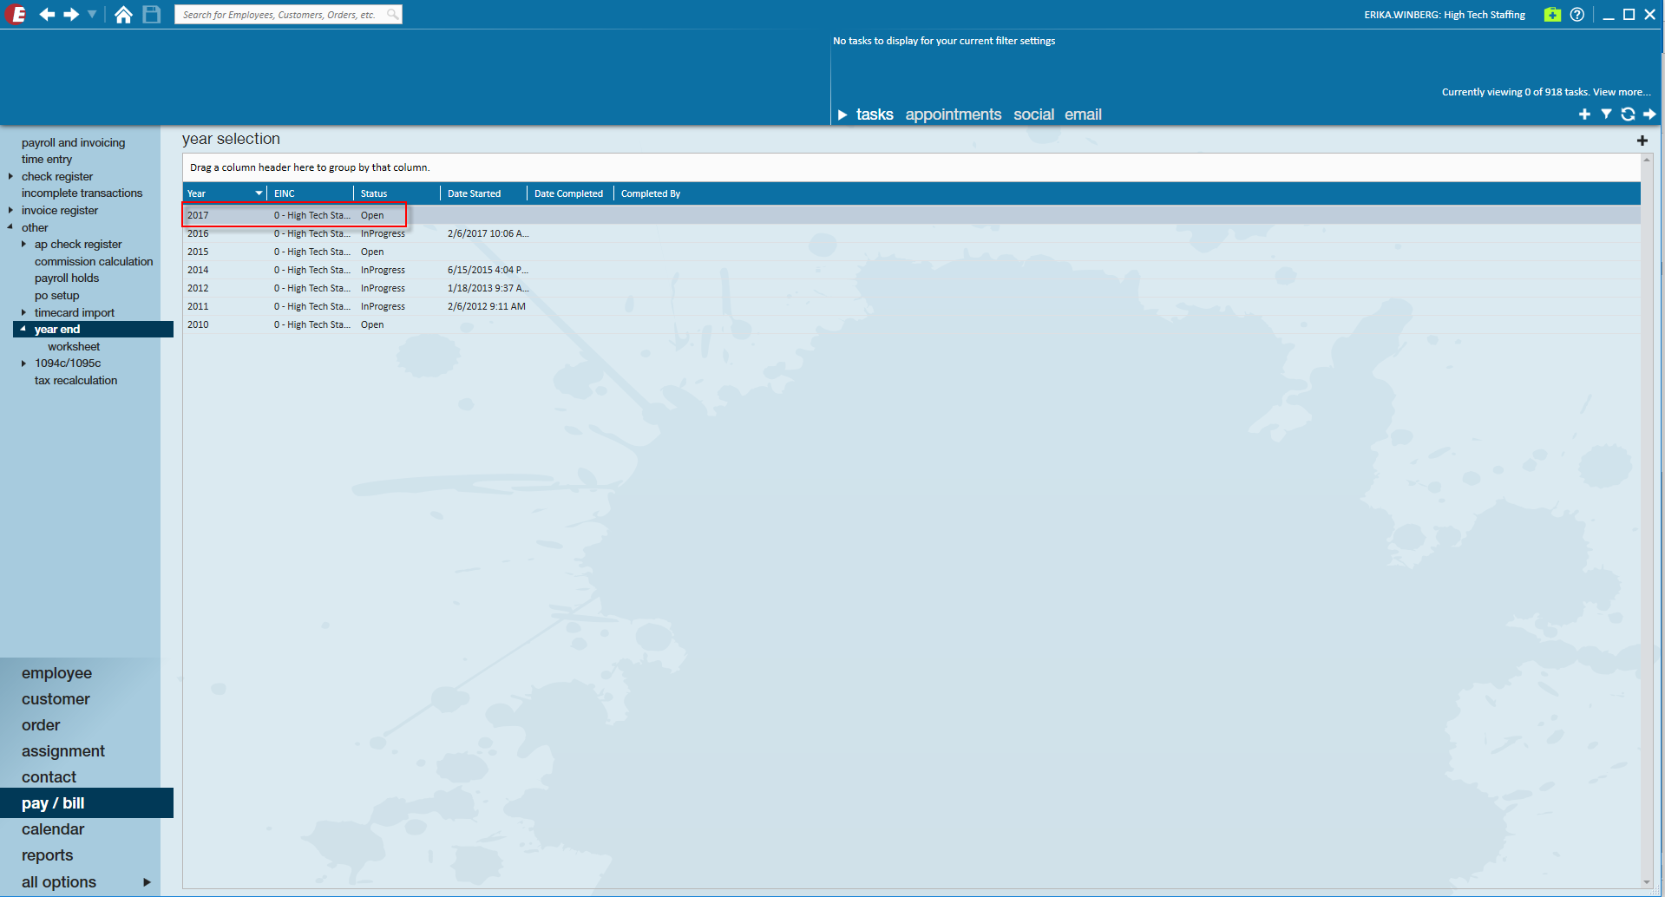1665x897 pixels.
Task: Sort by the Status column header
Action: [397, 193]
